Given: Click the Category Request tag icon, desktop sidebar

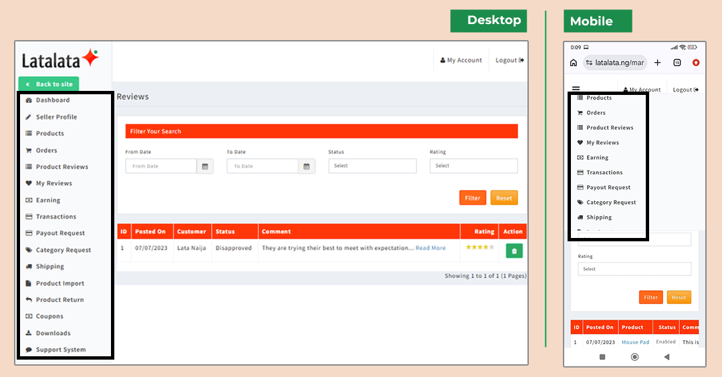Looking at the screenshot, I should coord(29,250).
